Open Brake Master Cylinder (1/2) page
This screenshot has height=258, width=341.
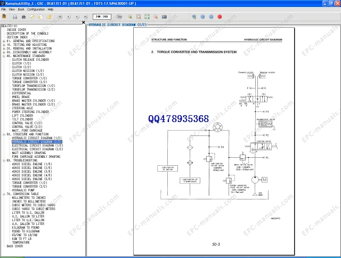pos(34,101)
